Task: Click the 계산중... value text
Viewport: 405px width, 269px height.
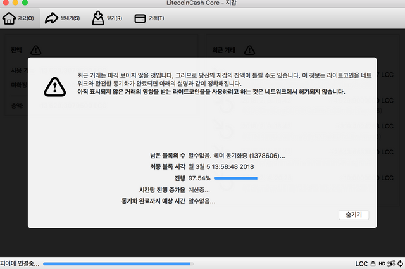Action: tap(199, 190)
